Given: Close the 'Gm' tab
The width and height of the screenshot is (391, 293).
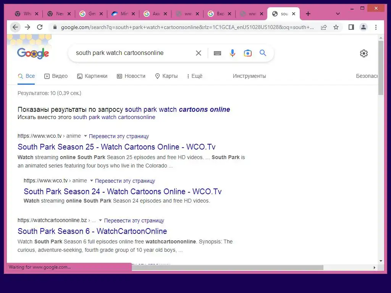Looking at the screenshot, I should (101, 14).
